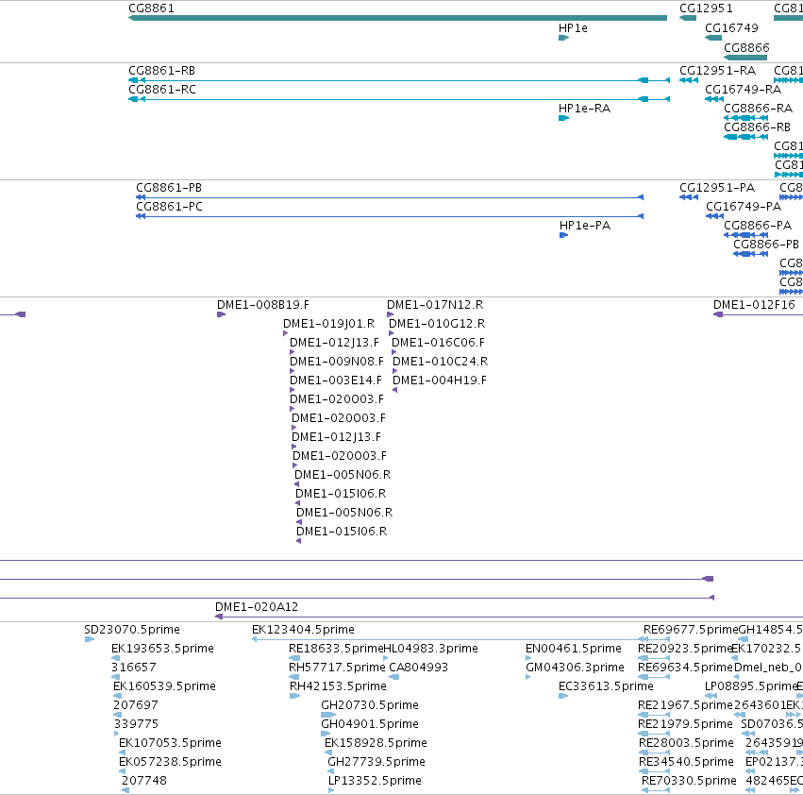Click EST 207697

point(135,706)
